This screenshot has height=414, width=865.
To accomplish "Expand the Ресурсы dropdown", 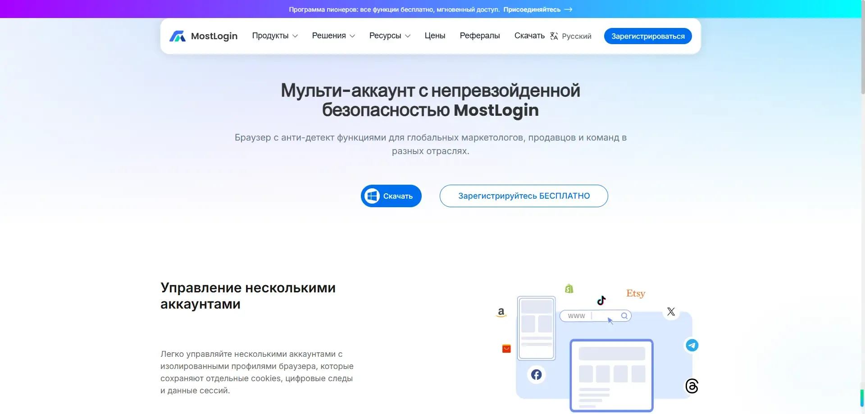I will [390, 36].
